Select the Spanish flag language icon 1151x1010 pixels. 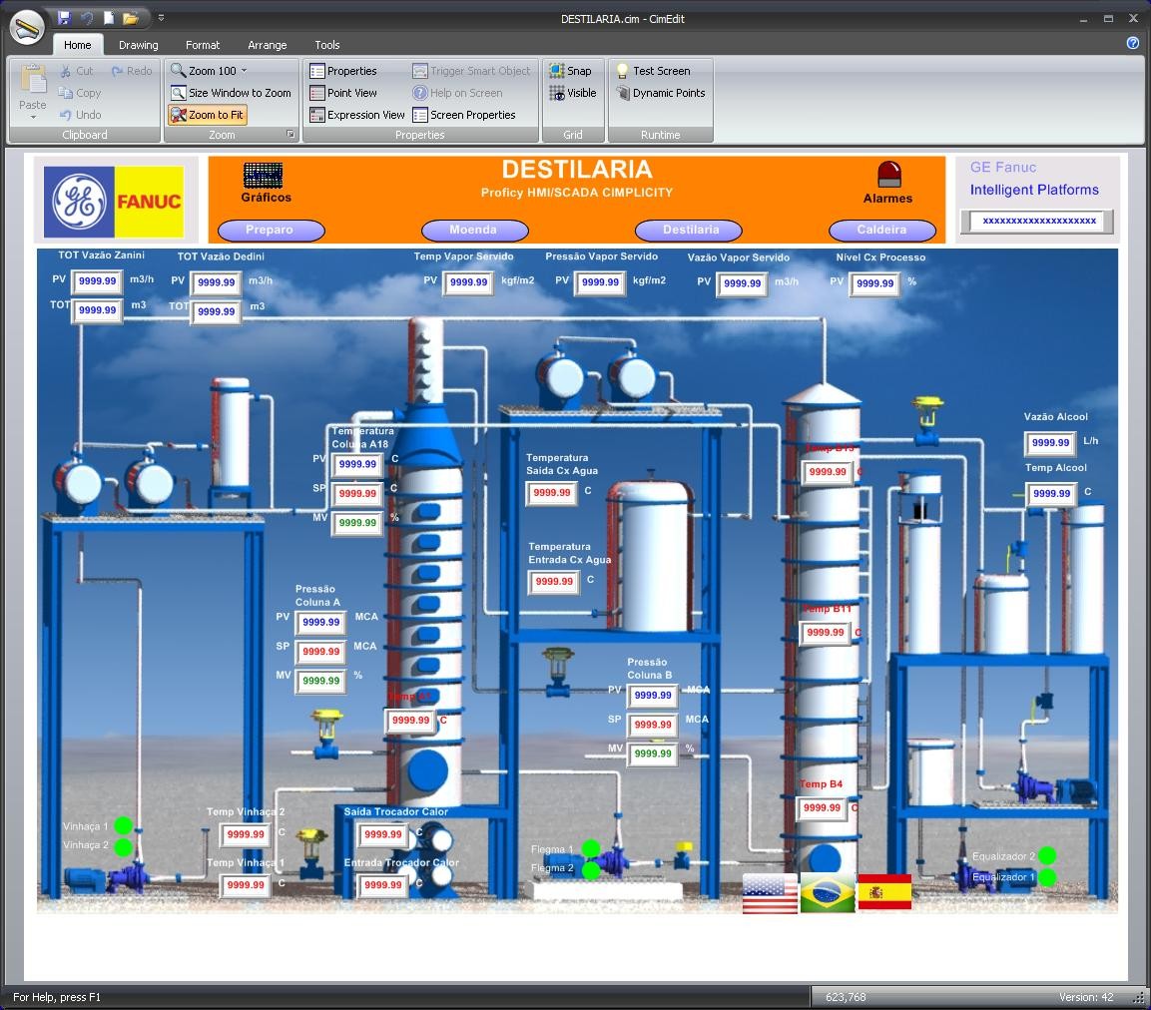click(x=884, y=892)
